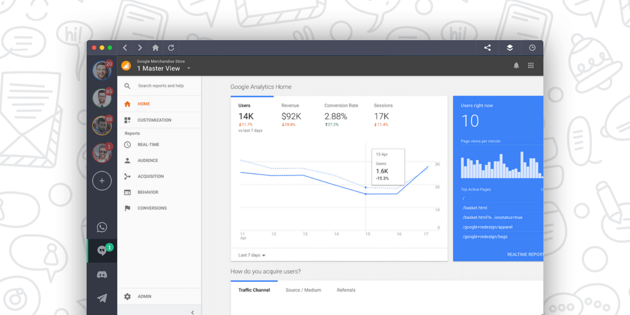Image resolution: width=630 pixels, height=315 pixels.
Task: Click the /google+redesign/bags page row
Action: tap(485, 237)
